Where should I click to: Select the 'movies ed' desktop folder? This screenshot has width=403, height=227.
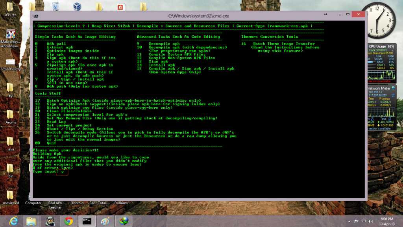(x=11, y=198)
